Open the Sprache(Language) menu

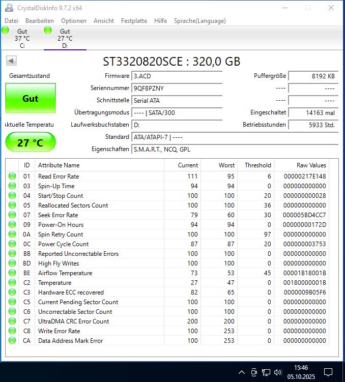pyautogui.click(x=200, y=21)
